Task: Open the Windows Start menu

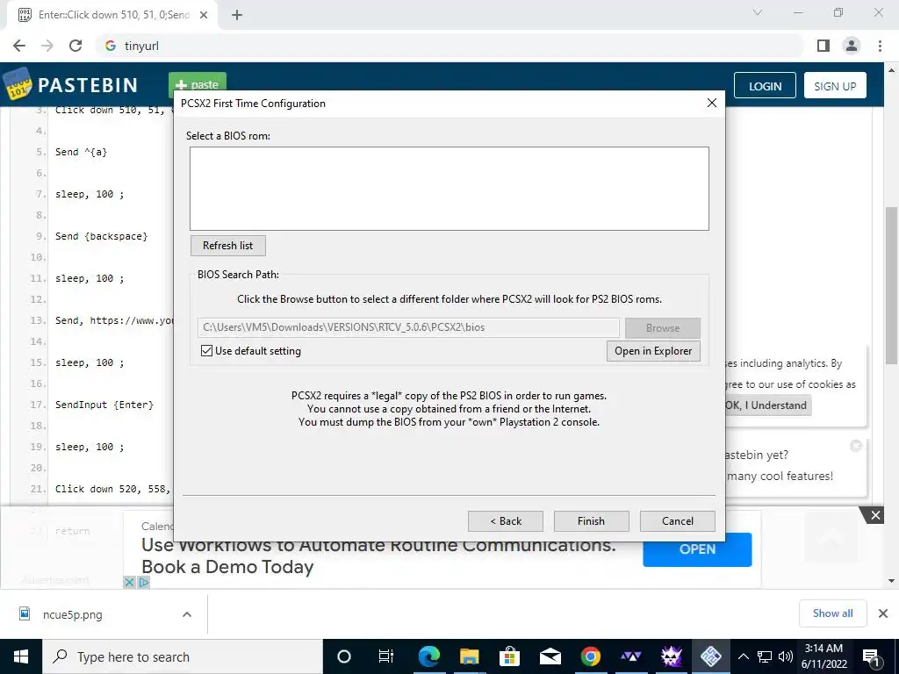Action: pos(21,656)
